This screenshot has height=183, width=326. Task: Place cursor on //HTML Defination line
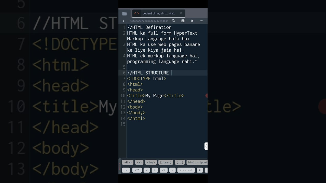point(149,27)
